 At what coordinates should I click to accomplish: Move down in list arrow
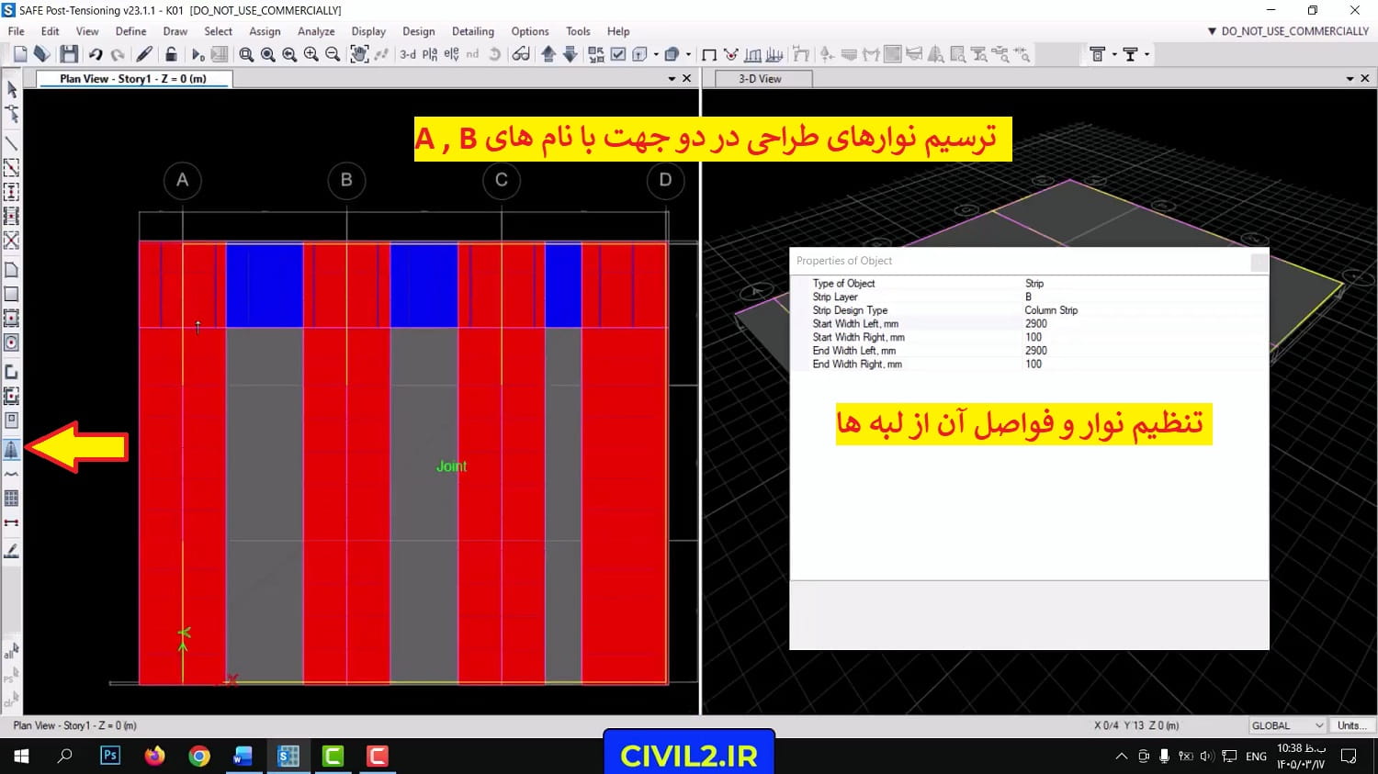[x=570, y=54]
